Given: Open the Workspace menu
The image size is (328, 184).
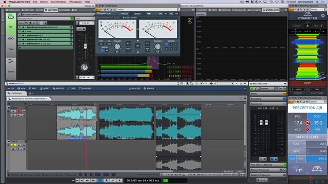Looking at the screenshot, I should point(75,2).
